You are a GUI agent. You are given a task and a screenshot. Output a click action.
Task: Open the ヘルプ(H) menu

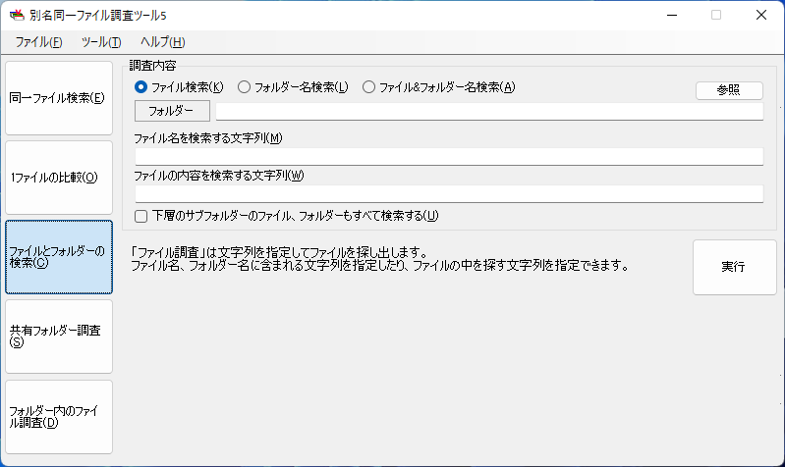163,42
